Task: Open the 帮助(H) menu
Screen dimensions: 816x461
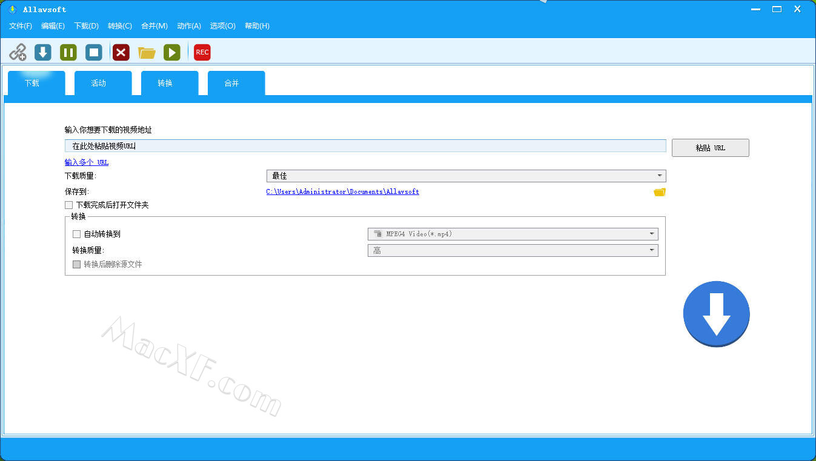Action: pos(257,26)
